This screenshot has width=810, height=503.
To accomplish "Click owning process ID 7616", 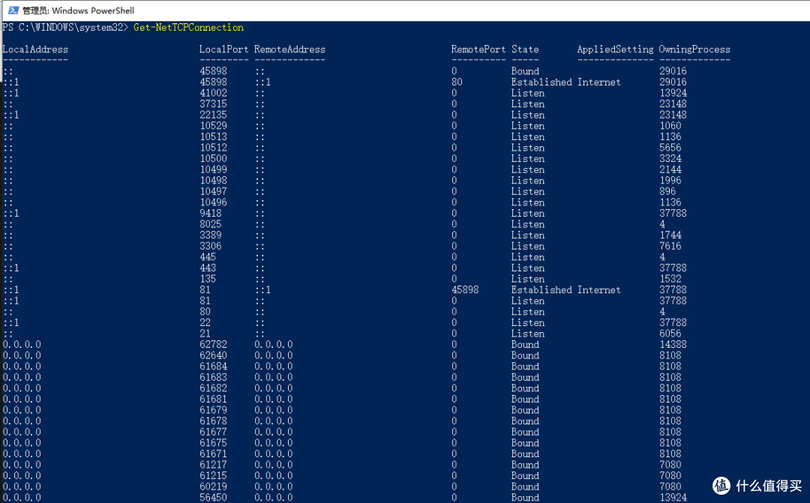I will pyautogui.click(x=670, y=246).
